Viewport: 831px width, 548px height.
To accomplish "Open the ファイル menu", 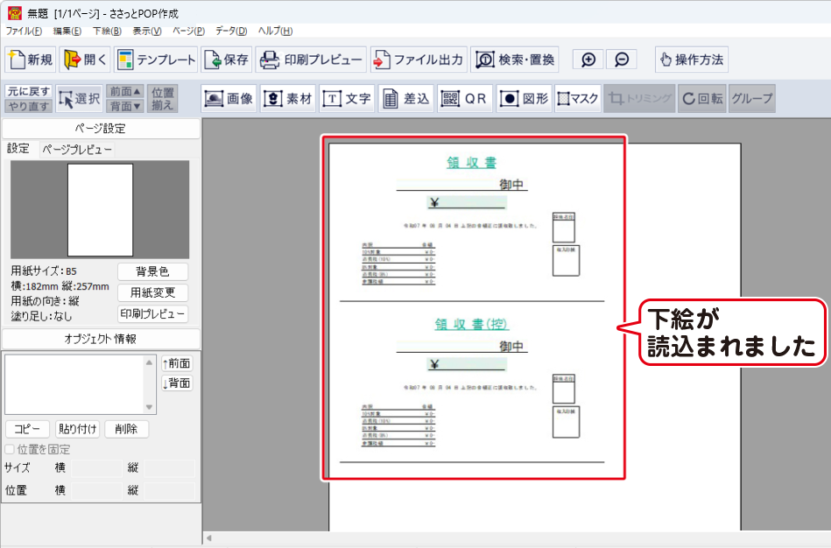I will [24, 31].
